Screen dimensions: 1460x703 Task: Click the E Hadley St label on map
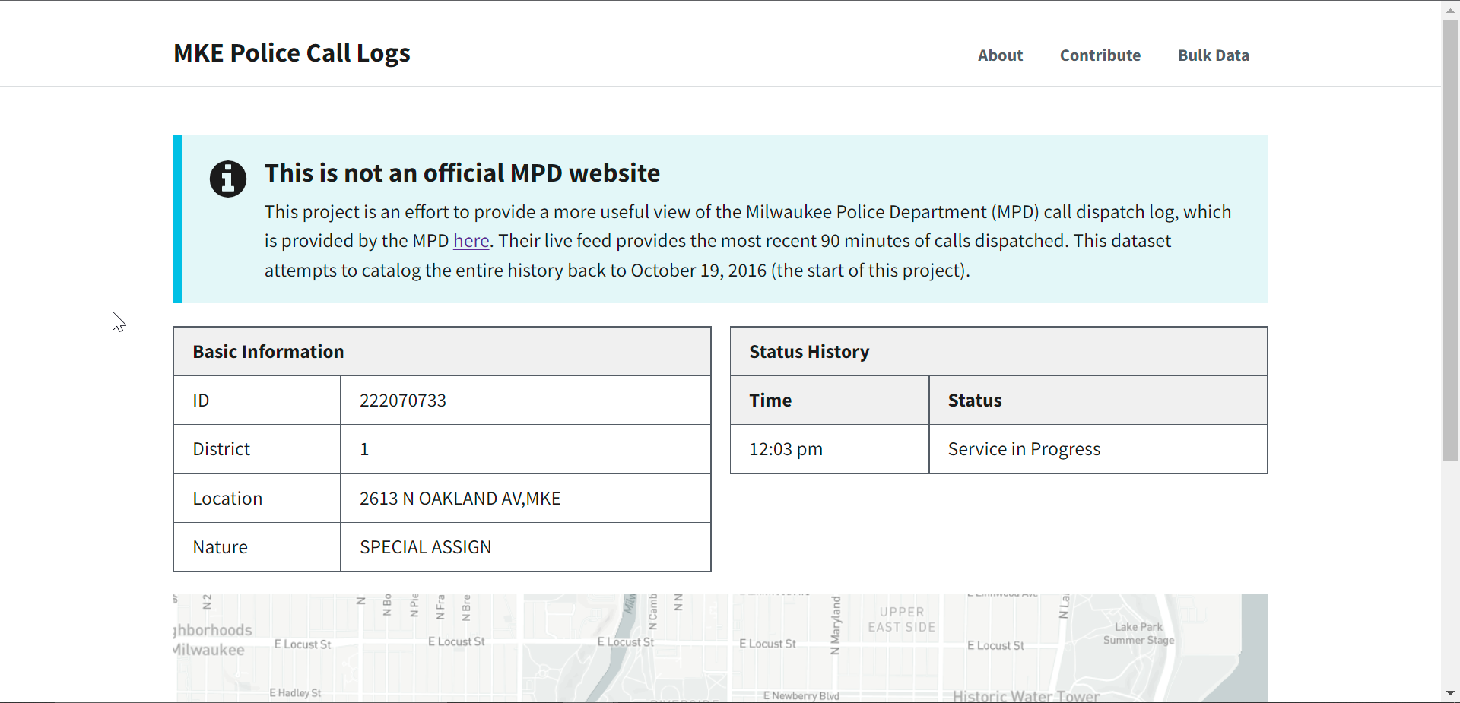295,693
